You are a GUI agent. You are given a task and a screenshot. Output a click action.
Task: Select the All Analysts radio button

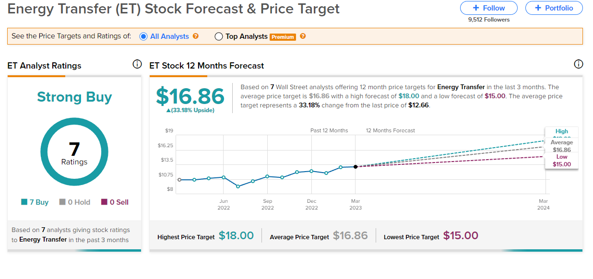[143, 36]
